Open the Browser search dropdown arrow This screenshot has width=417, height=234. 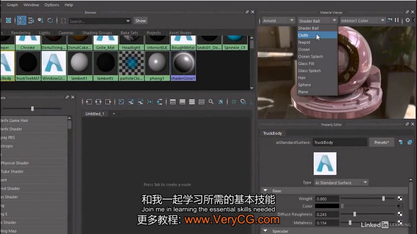(x=128, y=21)
